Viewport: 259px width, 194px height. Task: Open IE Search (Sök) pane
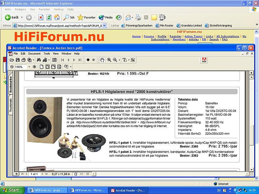[x=69, y=17]
